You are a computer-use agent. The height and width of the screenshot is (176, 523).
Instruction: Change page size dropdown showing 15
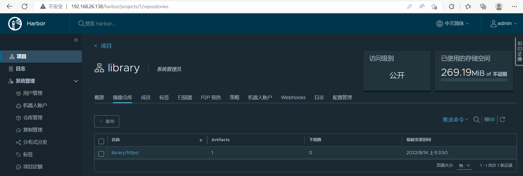(464, 165)
